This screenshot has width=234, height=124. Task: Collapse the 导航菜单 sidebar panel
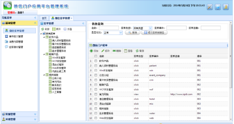35,18
